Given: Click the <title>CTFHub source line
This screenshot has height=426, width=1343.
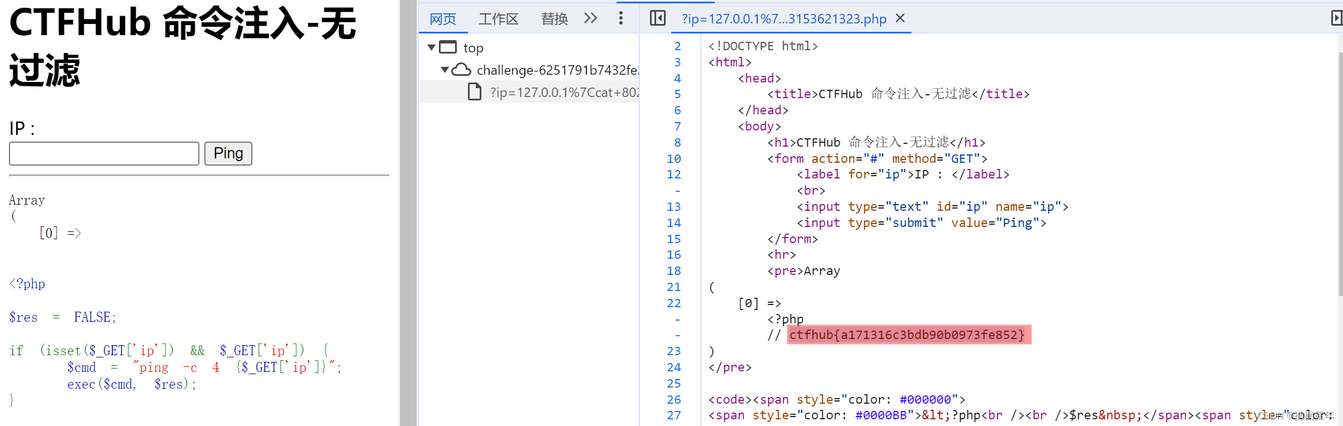Looking at the screenshot, I should tap(898, 94).
